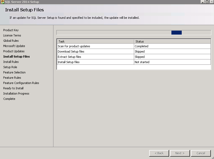Image resolution: width=214 pixels, height=159 pixels.
Task: Select the Install Setup Files step
Action: (x=16, y=57)
